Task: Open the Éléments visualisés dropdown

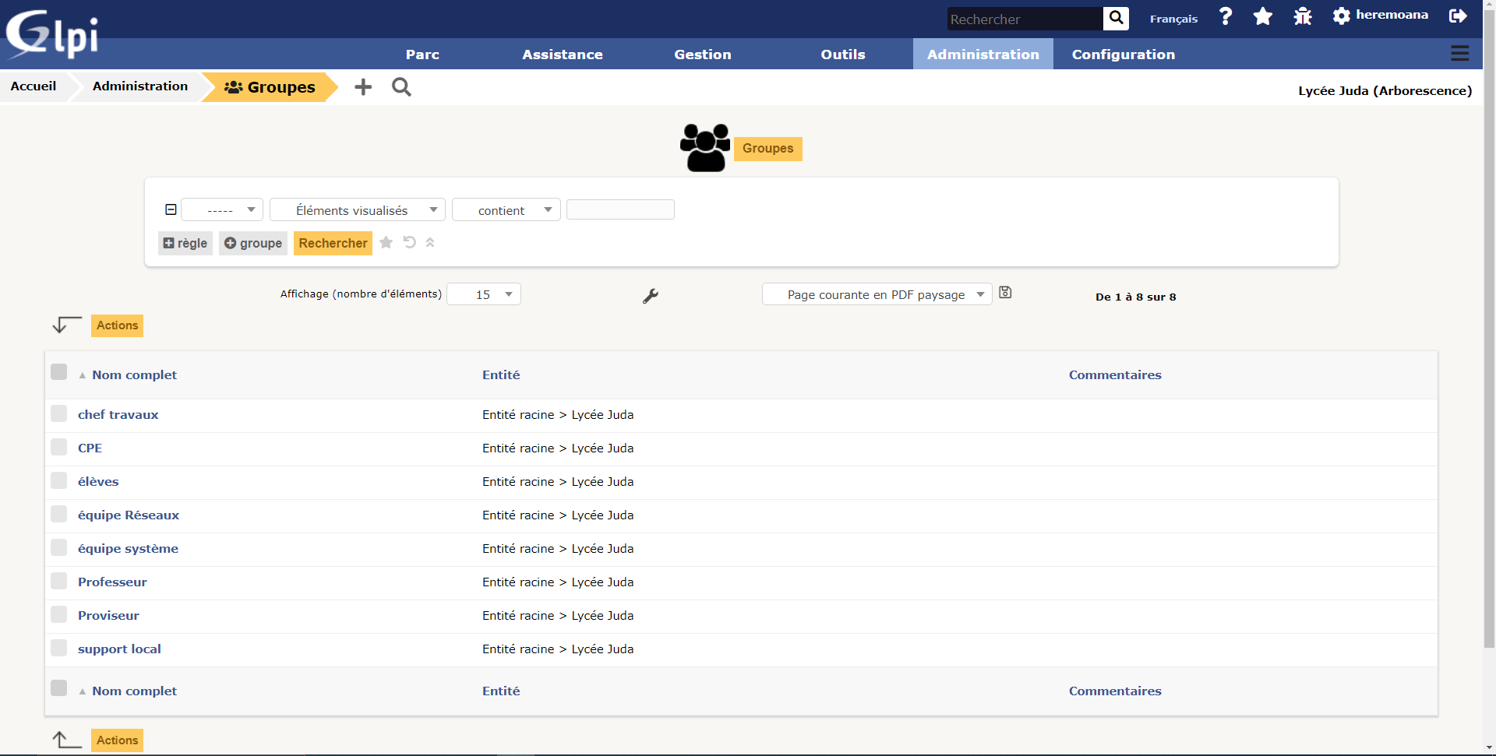Action: coord(358,210)
